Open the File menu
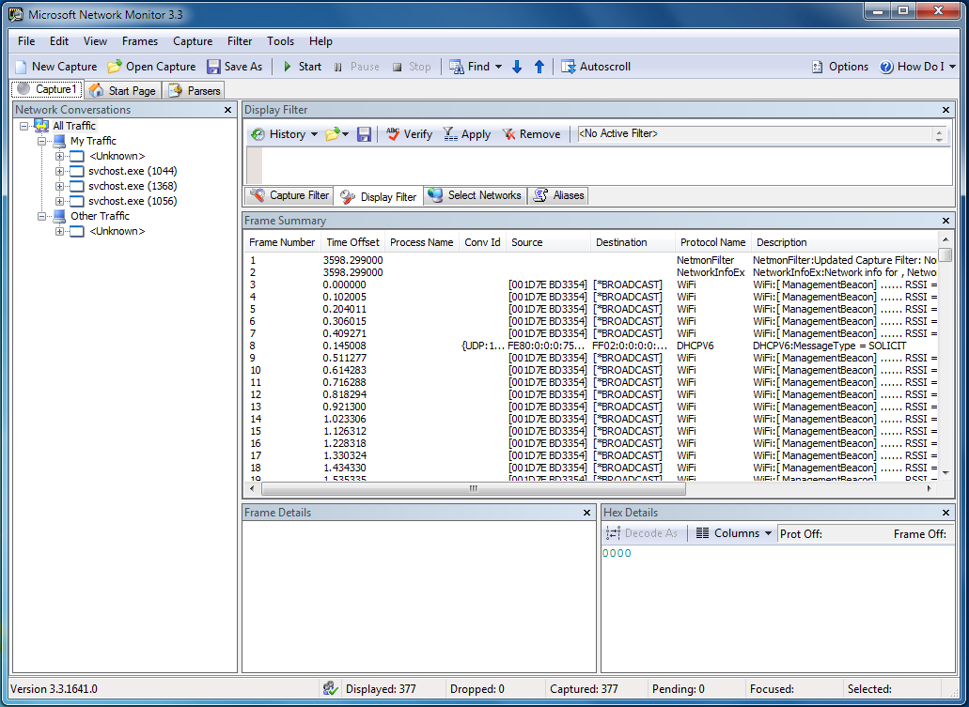 click(x=26, y=41)
